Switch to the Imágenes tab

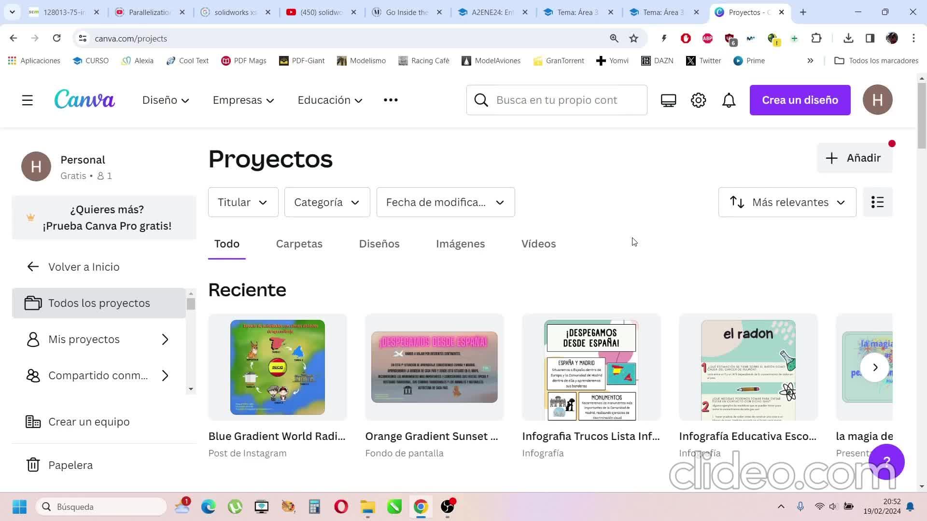pos(460,244)
